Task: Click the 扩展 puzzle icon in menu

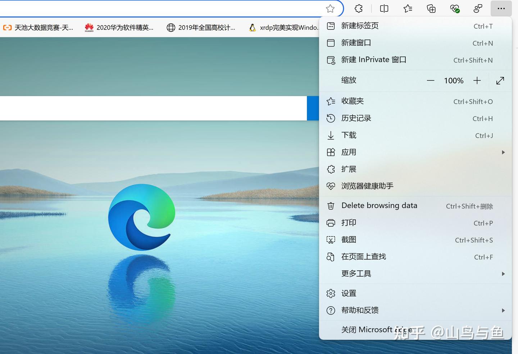Action: click(x=331, y=169)
